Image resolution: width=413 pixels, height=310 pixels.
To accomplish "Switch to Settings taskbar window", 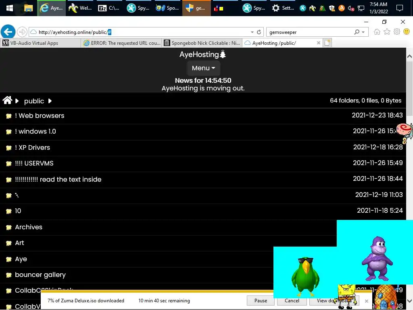I will pos(283,8).
